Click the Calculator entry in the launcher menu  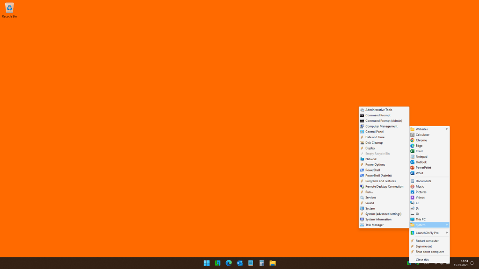tap(422, 134)
